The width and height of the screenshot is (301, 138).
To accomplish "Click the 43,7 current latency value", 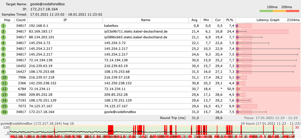I will (x=219, y=106).
